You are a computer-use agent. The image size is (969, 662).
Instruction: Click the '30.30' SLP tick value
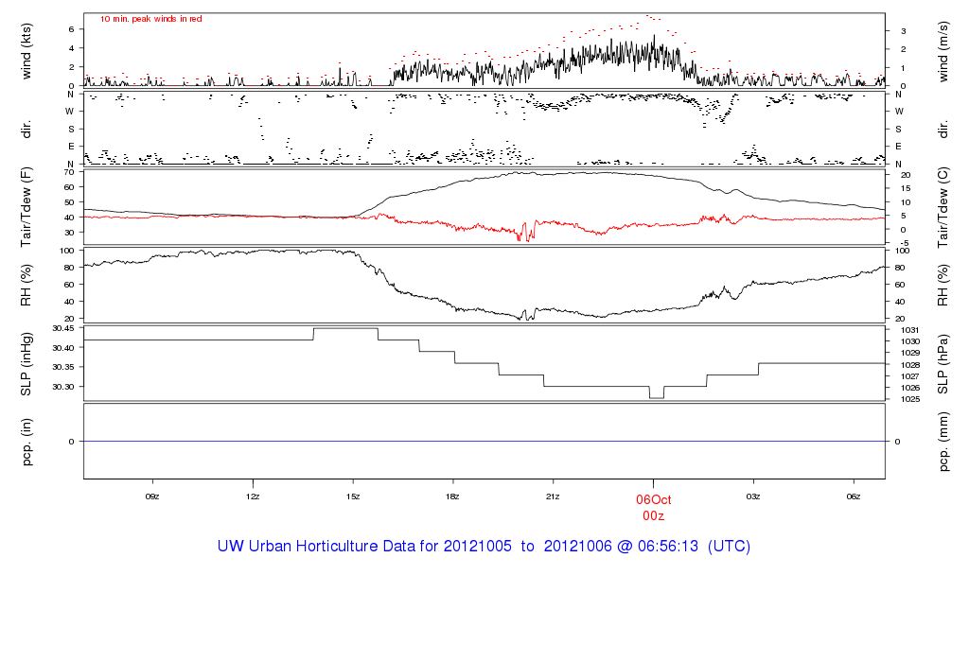[63, 387]
